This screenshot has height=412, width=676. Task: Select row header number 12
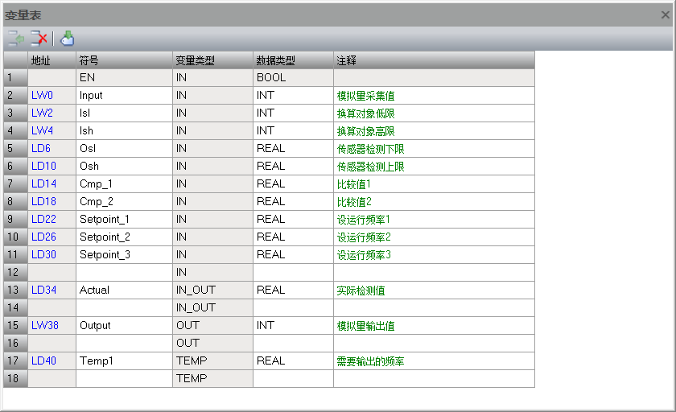pyautogui.click(x=15, y=272)
